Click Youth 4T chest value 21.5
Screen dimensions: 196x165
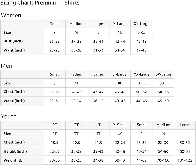point(98,142)
